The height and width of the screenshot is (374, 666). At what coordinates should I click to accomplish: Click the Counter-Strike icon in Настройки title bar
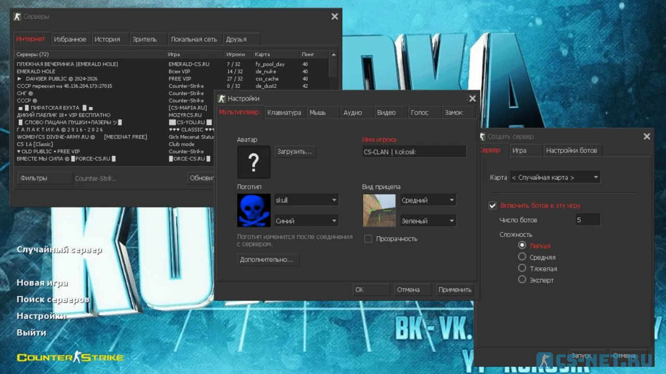[x=222, y=99]
